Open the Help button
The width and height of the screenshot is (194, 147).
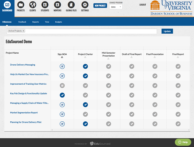pos(183,142)
